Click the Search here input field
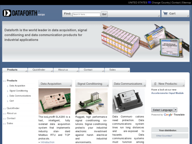 click(86, 15)
